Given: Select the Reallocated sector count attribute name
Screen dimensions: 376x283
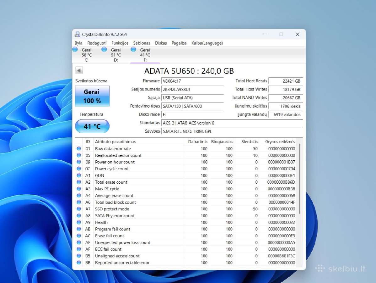Looking at the screenshot, I should click(118, 155).
